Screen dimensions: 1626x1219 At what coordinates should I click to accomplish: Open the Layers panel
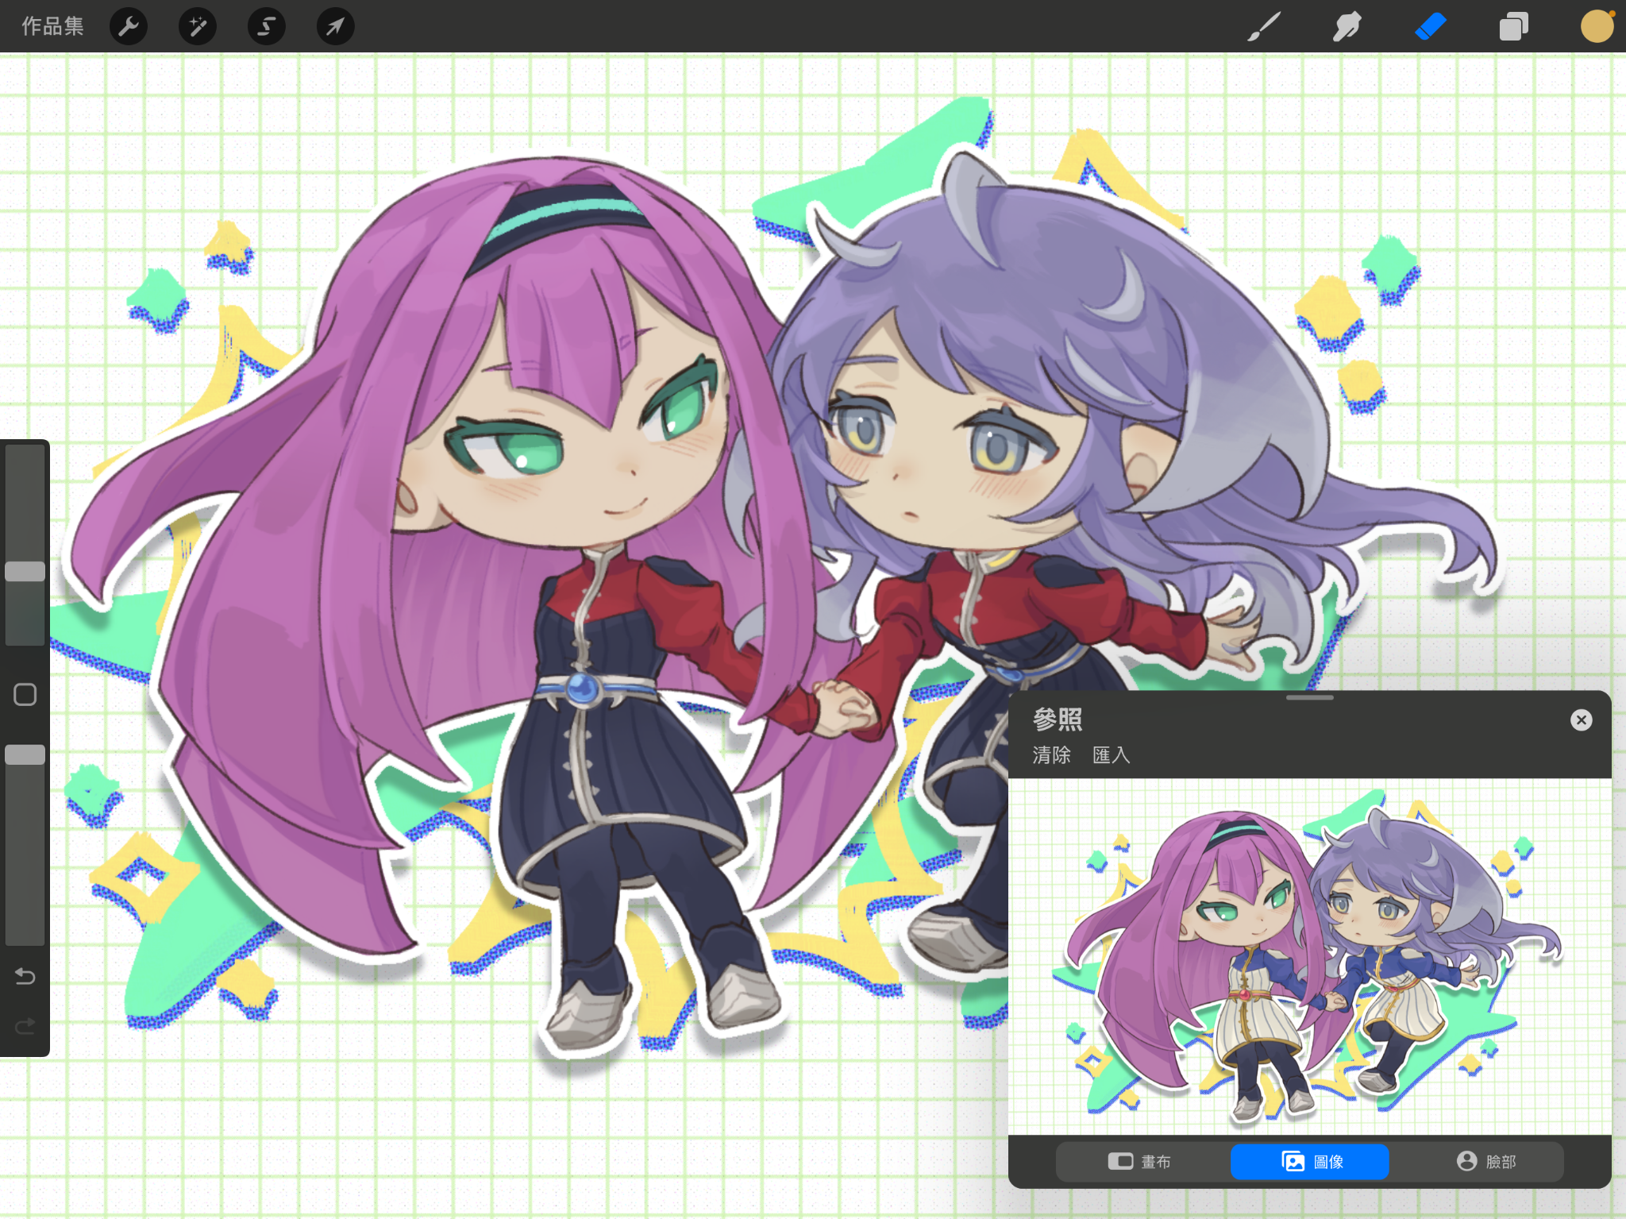pos(1513,26)
